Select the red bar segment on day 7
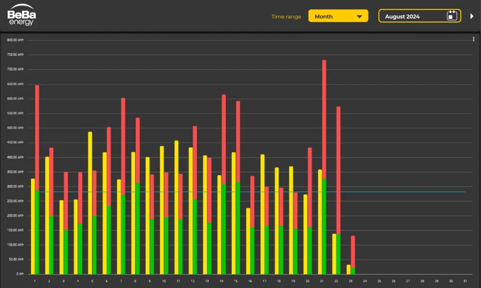The height and width of the screenshot is (288, 481). 123,146
